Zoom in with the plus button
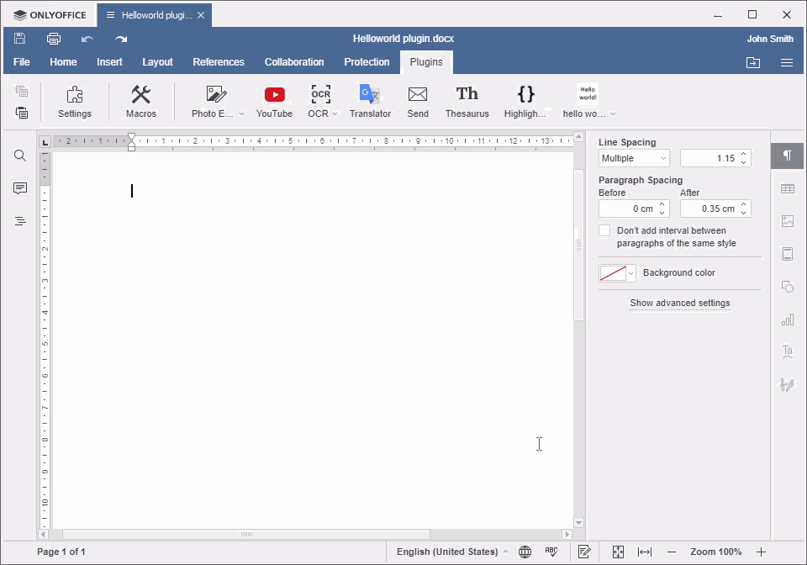 (762, 552)
